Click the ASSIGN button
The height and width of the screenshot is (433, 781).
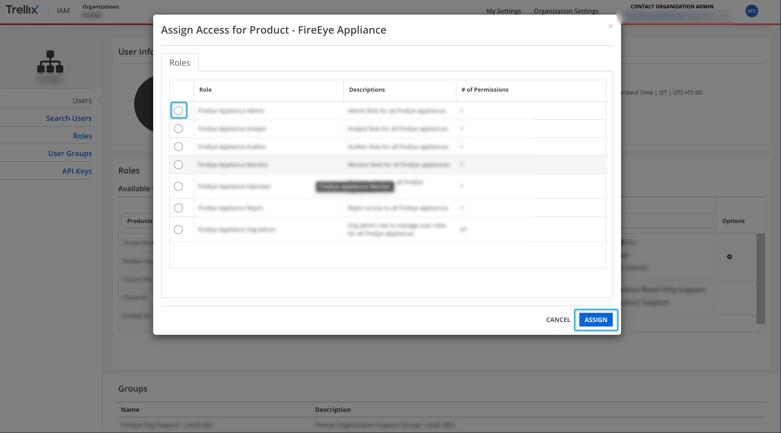pos(596,320)
